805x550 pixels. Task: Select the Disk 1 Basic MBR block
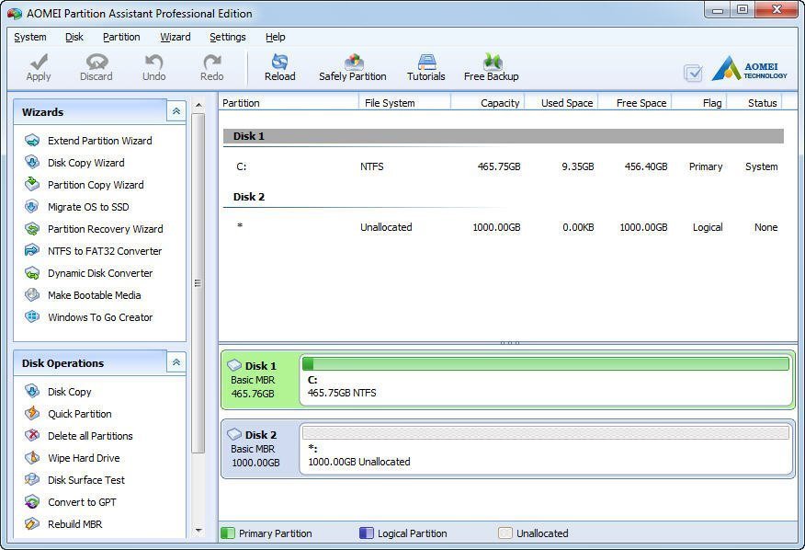260,380
